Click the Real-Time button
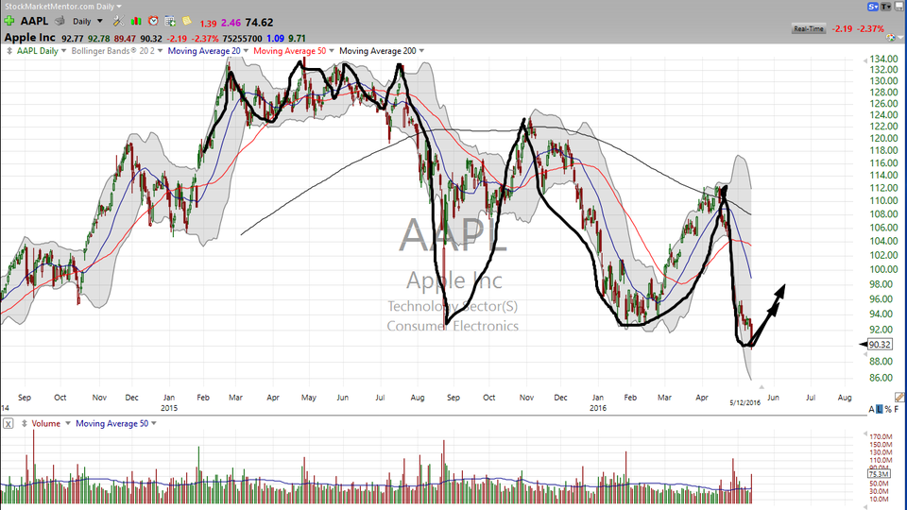The image size is (907, 510). [808, 28]
